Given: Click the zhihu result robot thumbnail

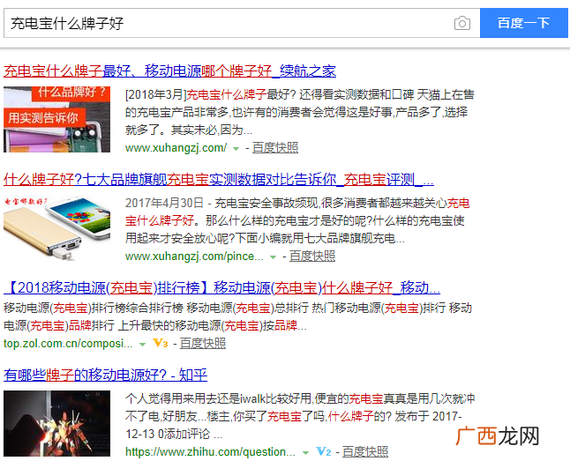Looking at the screenshot, I should pyautogui.click(x=56, y=424).
